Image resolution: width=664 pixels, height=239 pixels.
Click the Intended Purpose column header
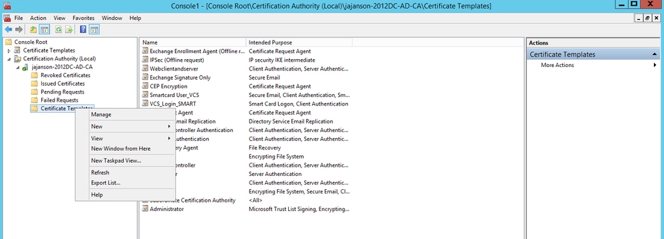pos(299,42)
